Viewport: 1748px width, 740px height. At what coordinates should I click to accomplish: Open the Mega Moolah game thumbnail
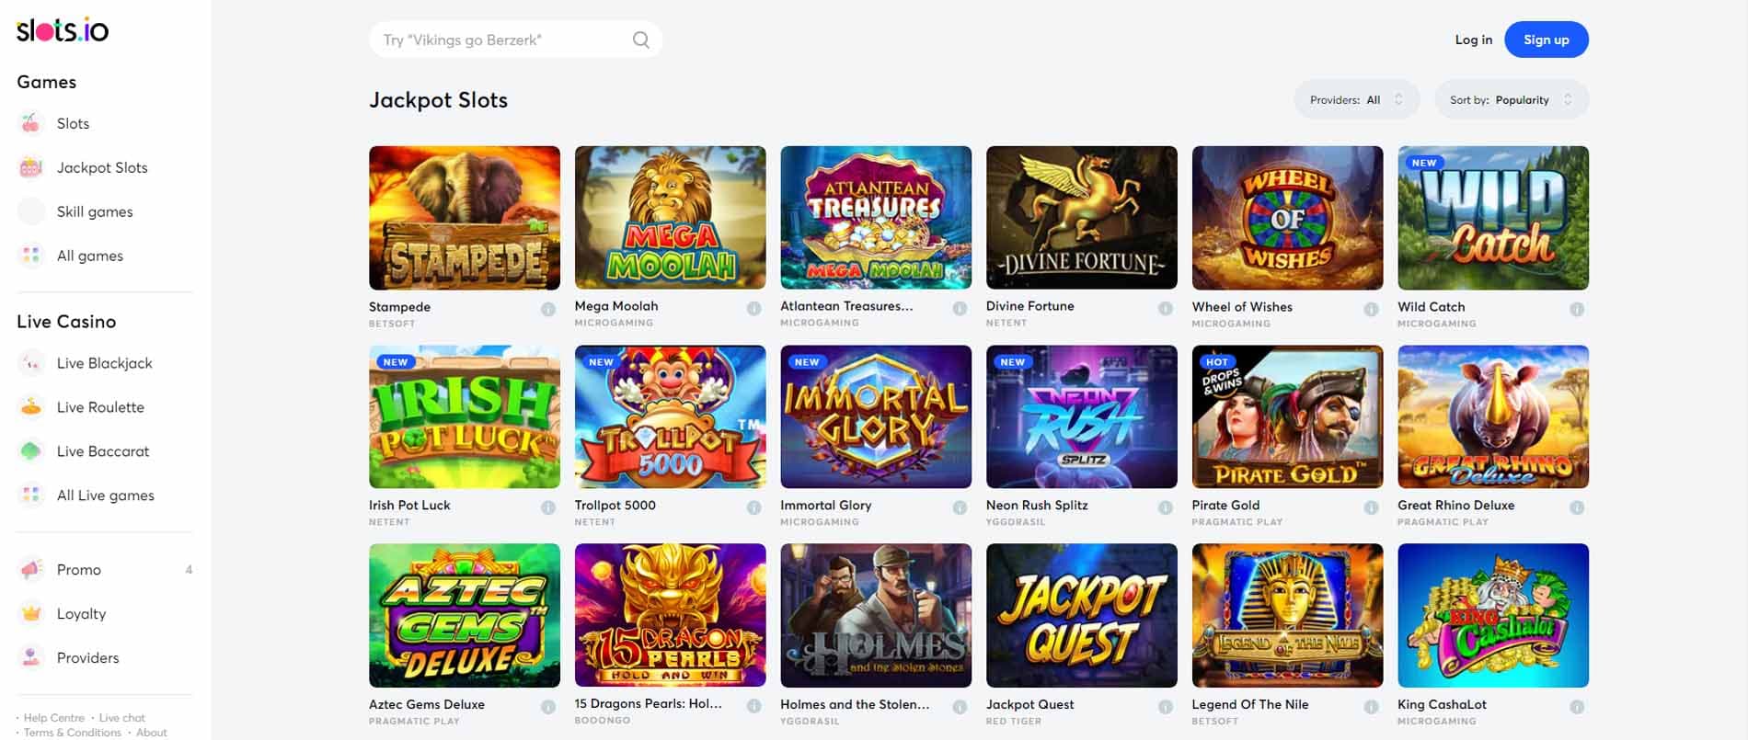[x=670, y=217]
